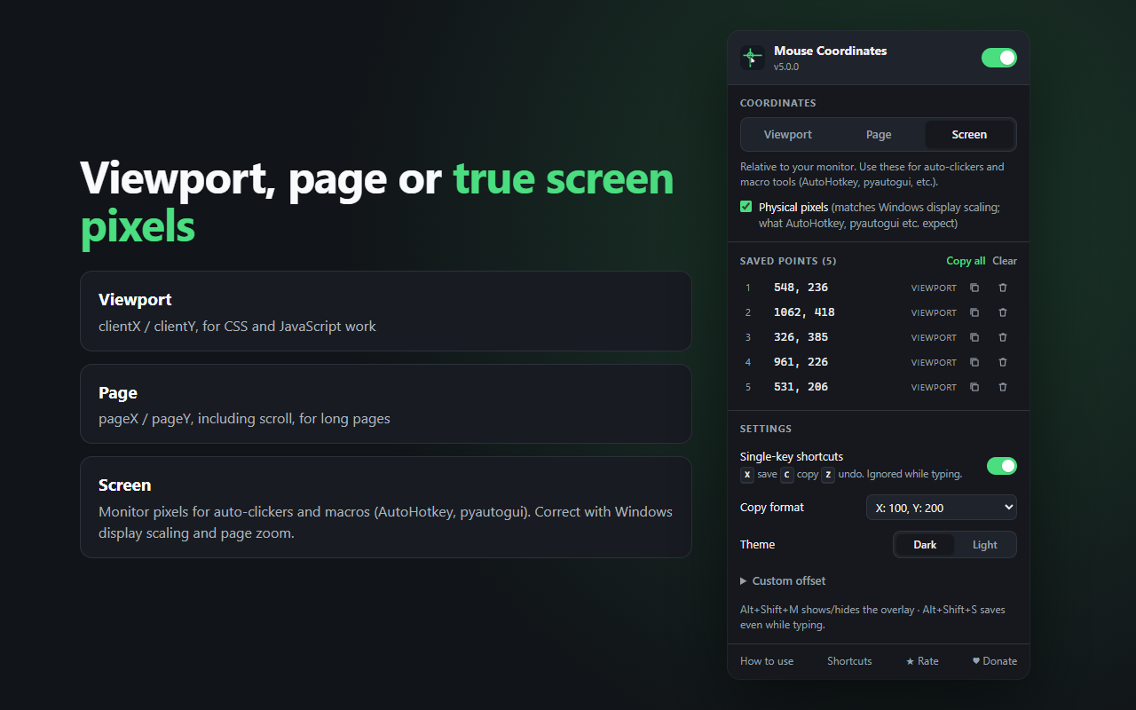Screen dimensions: 1136x710
Task: Delete saved point 961, 226
Action: [x=1003, y=362]
